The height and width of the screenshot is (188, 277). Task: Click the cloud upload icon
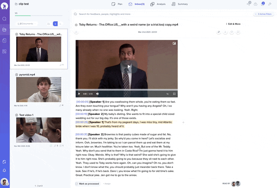[256, 4]
